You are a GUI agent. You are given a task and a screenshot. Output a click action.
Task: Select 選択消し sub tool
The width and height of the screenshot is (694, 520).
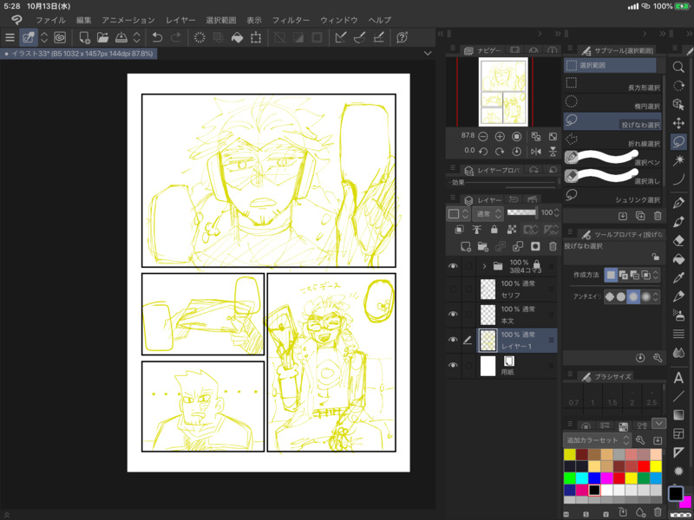[x=612, y=177]
